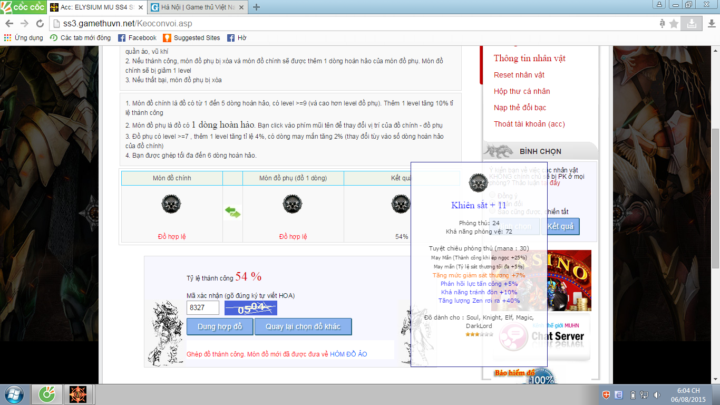Open the Windows Start menu
Viewport: 720px width, 405px height.
coord(14,394)
